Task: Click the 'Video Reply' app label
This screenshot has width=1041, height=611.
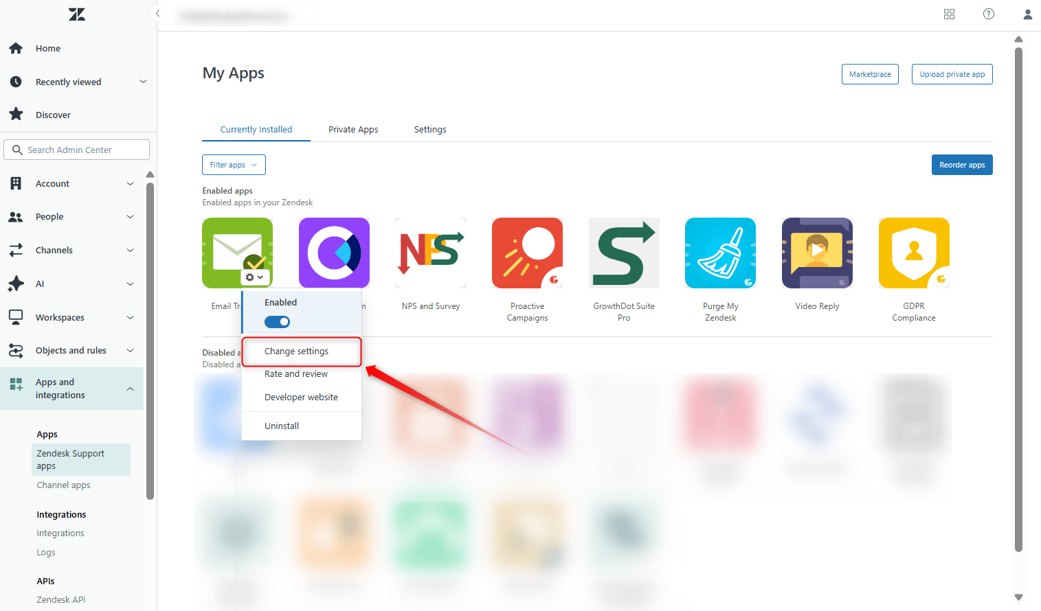Action: [817, 306]
